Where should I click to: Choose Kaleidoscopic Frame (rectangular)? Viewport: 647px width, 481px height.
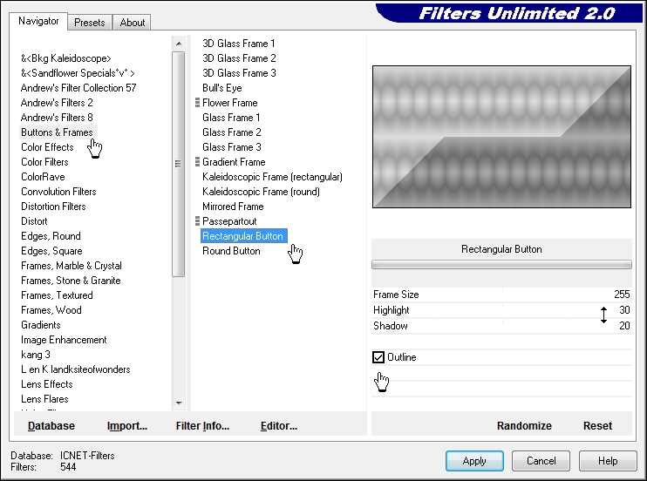tap(272, 178)
